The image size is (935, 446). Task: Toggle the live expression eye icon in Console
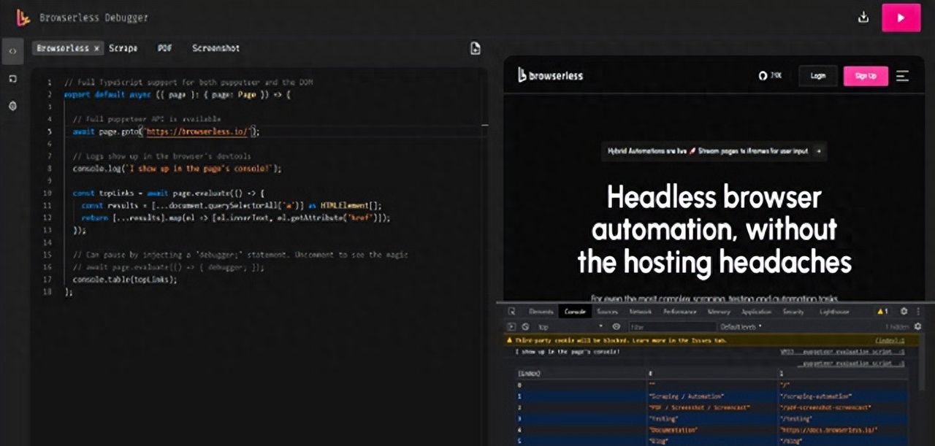(x=617, y=326)
